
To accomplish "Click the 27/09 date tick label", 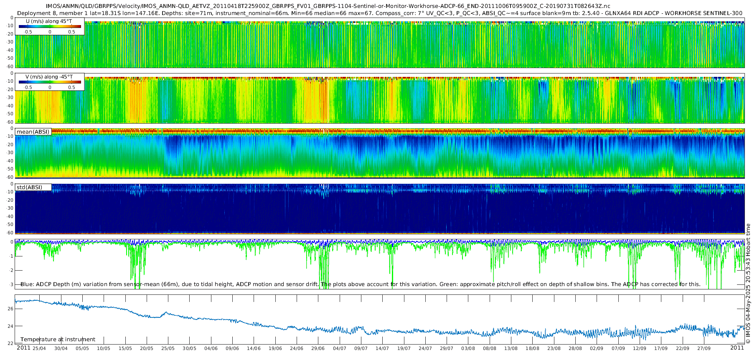I will click(x=704, y=348).
